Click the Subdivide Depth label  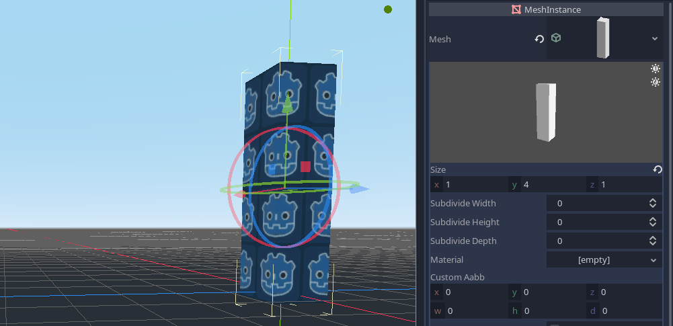[463, 241]
